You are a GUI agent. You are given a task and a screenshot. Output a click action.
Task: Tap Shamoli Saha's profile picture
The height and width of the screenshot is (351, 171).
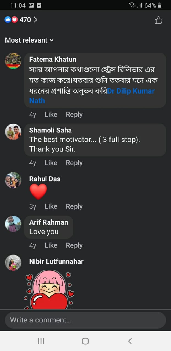point(13,132)
